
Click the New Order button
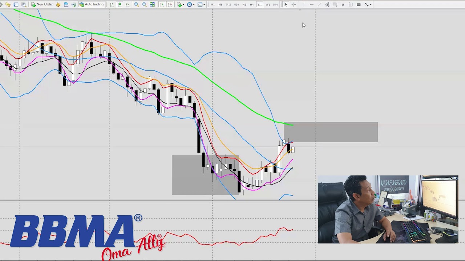tap(42, 4)
